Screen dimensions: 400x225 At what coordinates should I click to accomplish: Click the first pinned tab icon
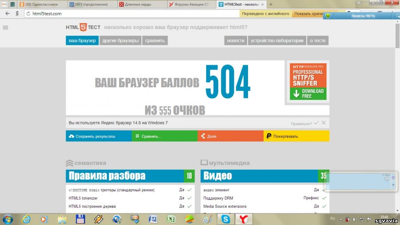pyautogui.click(x=4, y=4)
